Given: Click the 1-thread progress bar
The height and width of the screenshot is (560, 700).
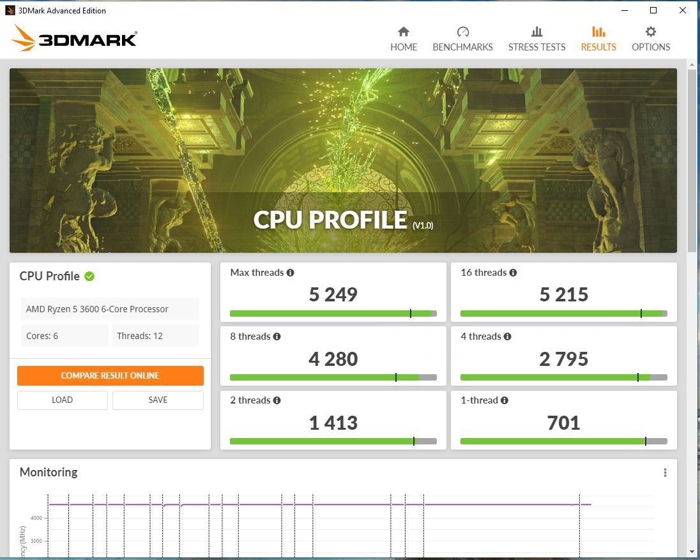Looking at the screenshot, I should coord(564,441).
